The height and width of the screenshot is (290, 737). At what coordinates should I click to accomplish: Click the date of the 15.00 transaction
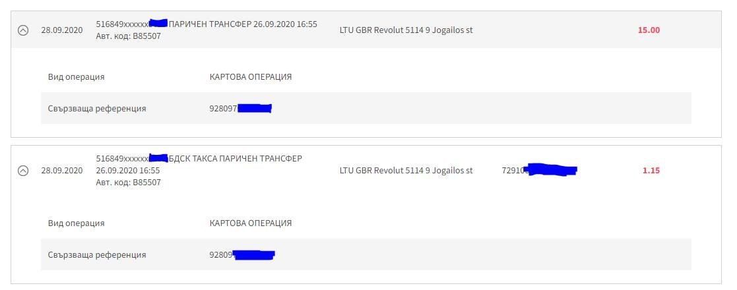click(61, 30)
